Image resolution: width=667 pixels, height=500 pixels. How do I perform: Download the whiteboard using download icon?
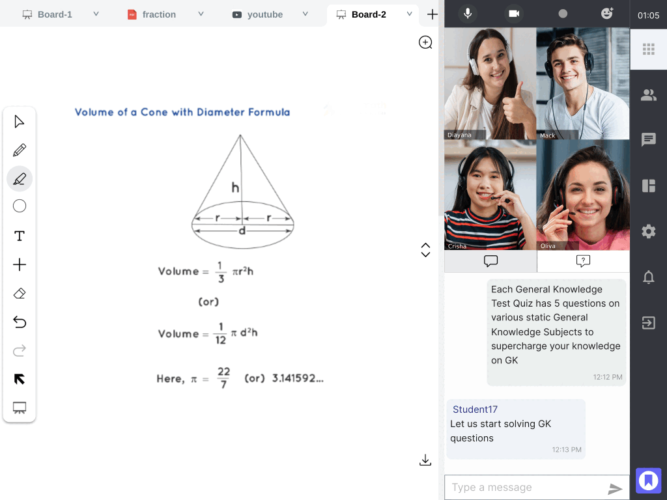coord(425,460)
